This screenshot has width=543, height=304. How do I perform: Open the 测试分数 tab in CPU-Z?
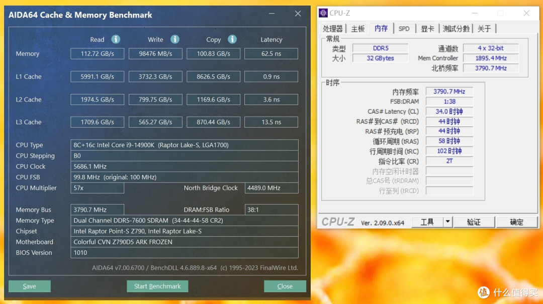(456, 29)
